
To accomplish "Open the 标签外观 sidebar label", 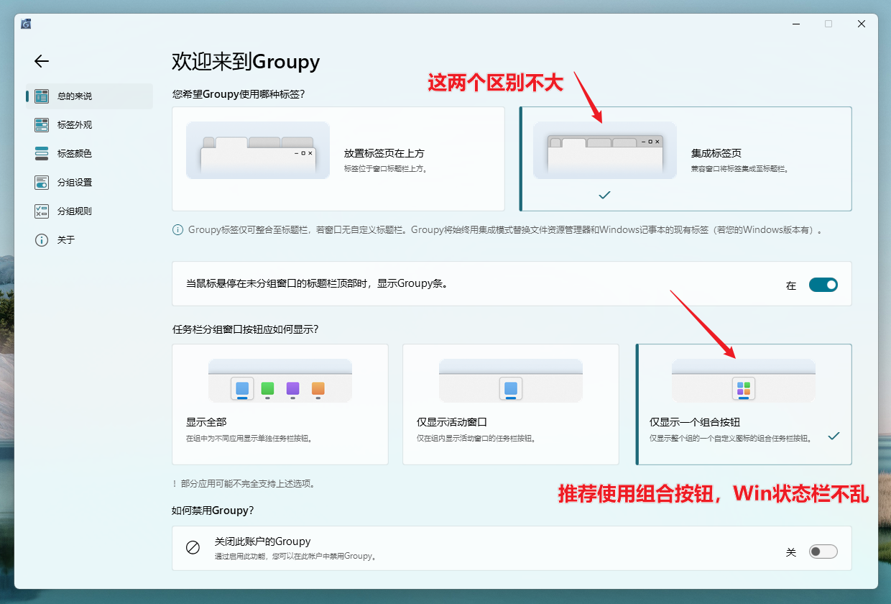I will tap(75, 125).
